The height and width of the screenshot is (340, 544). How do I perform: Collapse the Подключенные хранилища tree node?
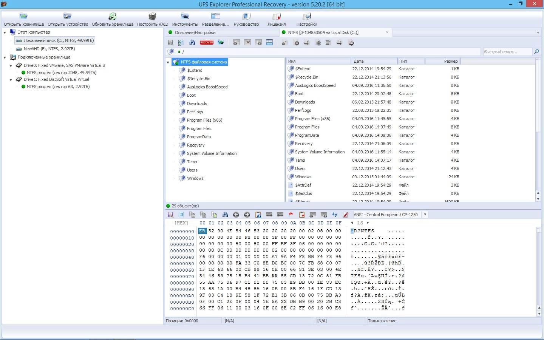(5, 57)
